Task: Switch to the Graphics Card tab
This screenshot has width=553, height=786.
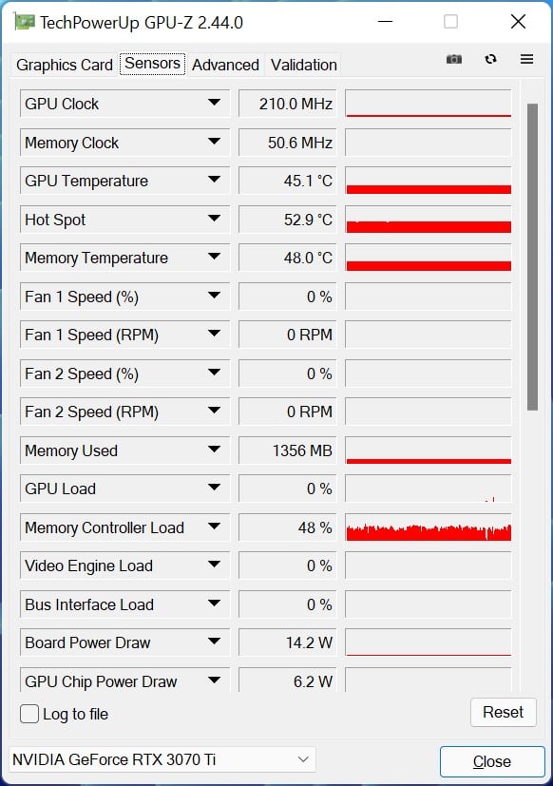Action: click(x=65, y=65)
